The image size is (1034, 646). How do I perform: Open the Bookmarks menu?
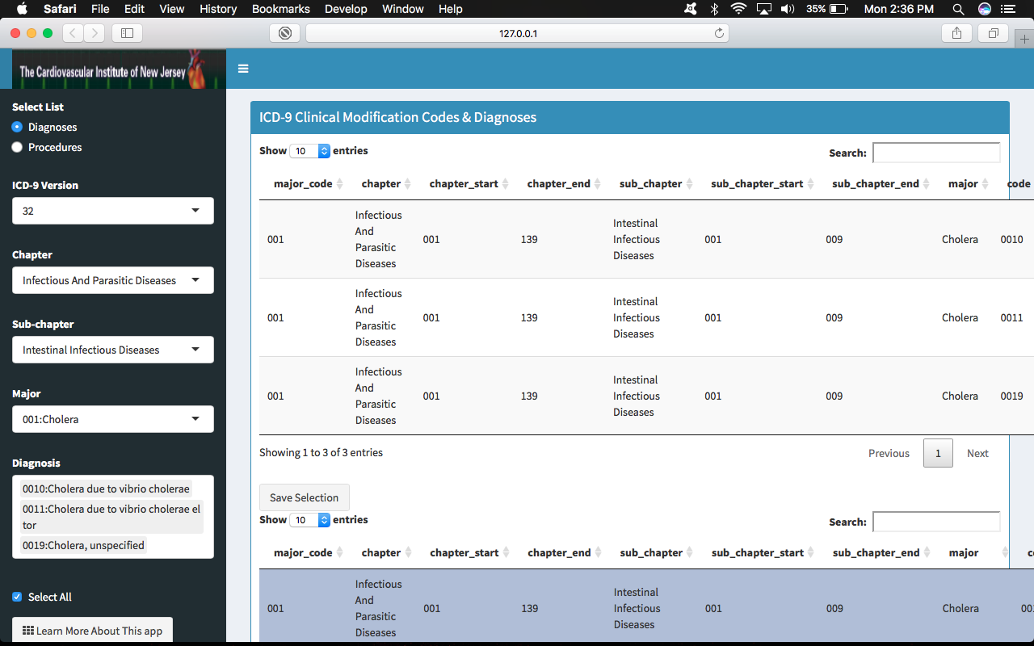(x=280, y=9)
